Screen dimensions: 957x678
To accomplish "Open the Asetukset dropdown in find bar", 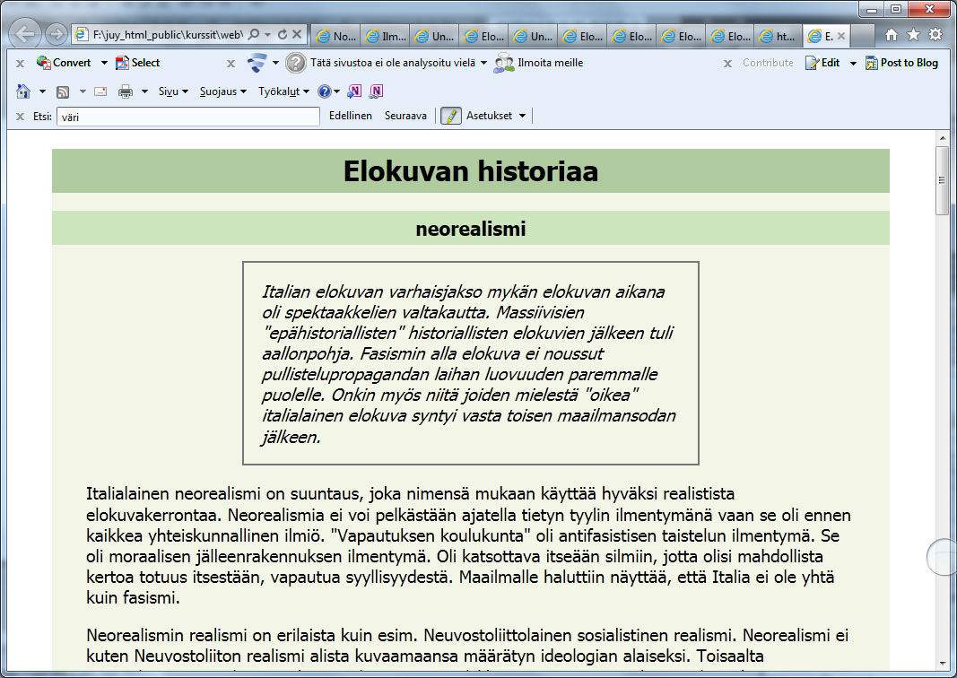I will pos(495,116).
